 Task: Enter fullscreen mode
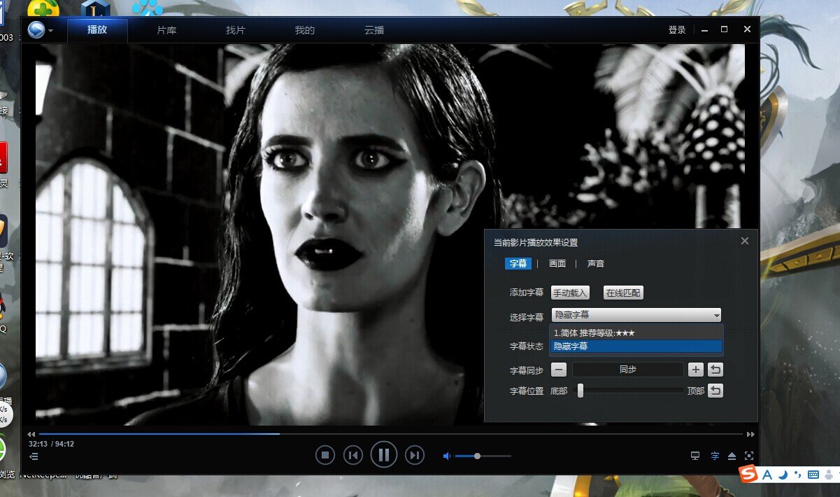tap(748, 456)
